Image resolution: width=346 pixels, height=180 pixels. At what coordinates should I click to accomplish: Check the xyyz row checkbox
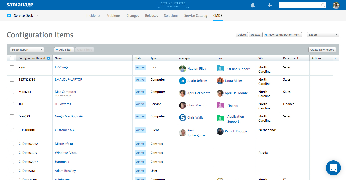click(x=12, y=67)
